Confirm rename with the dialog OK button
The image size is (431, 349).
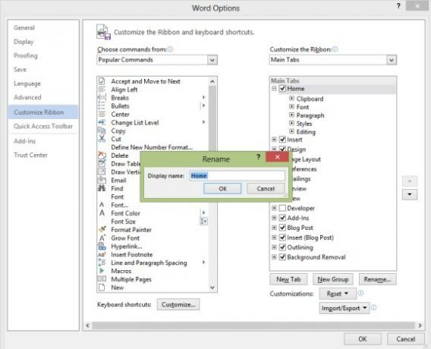(222, 188)
